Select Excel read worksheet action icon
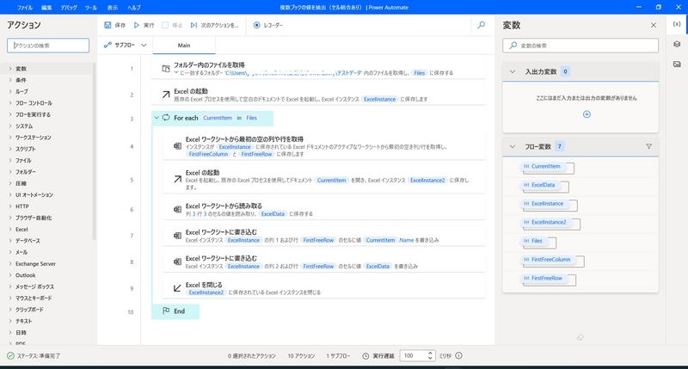 click(x=177, y=209)
